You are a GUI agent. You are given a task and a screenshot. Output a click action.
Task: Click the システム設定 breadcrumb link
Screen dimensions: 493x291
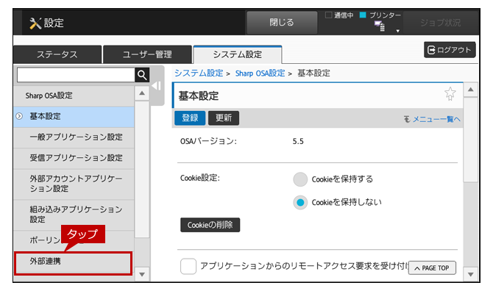199,73
